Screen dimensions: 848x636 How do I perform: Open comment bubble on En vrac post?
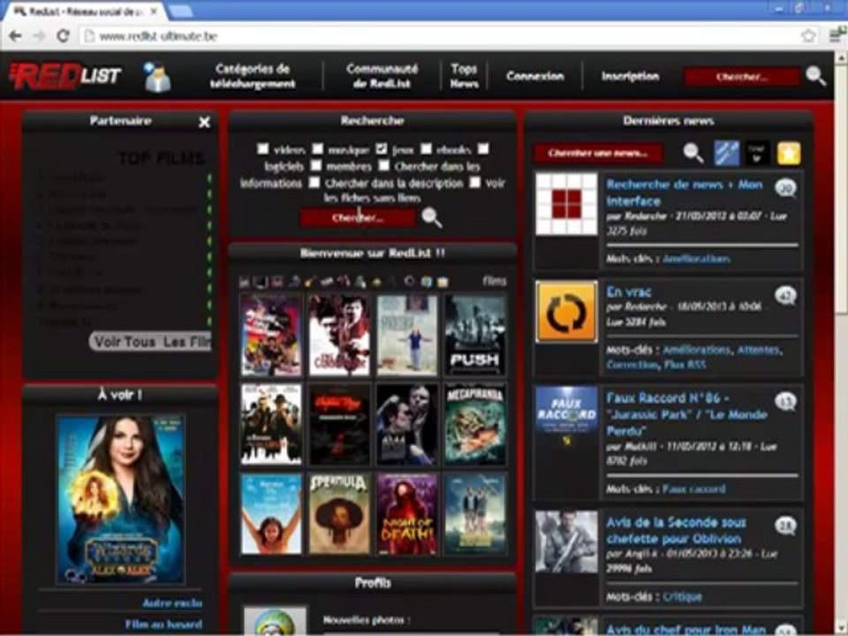(x=785, y=295)
